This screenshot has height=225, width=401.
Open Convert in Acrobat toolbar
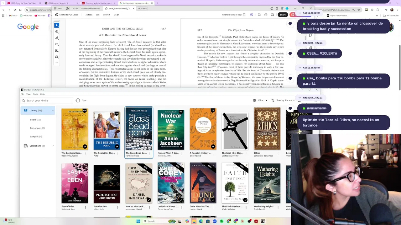point(107,15)
